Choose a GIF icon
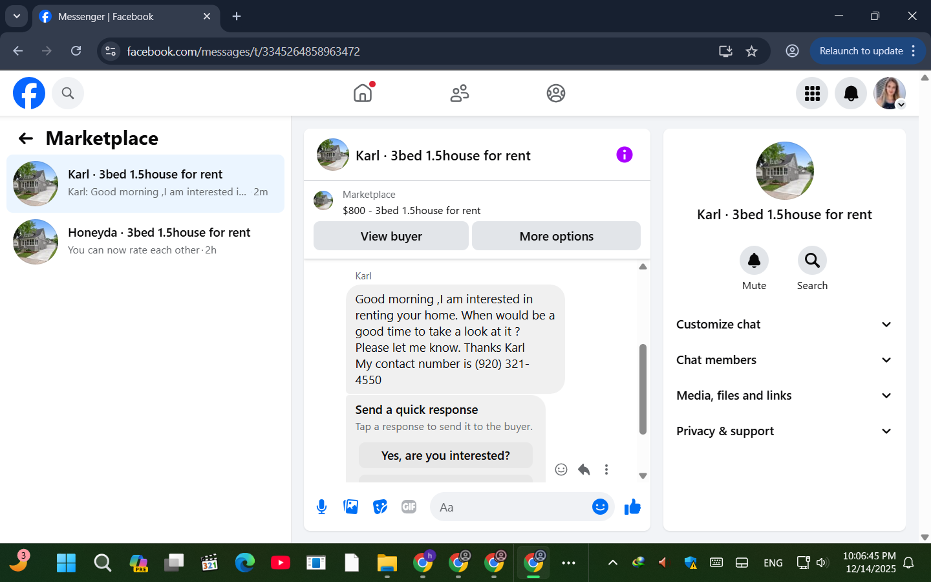 409,507
